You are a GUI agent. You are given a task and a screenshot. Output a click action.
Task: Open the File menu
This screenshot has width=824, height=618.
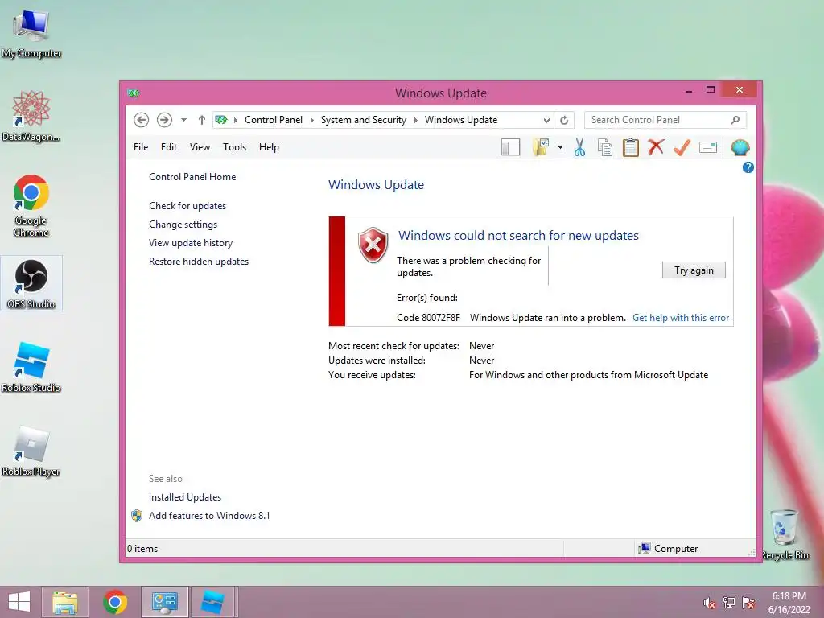pos(141,147)
